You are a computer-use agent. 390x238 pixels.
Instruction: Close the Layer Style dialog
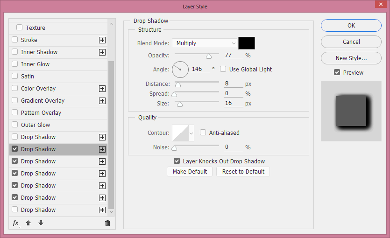[381, 4]
